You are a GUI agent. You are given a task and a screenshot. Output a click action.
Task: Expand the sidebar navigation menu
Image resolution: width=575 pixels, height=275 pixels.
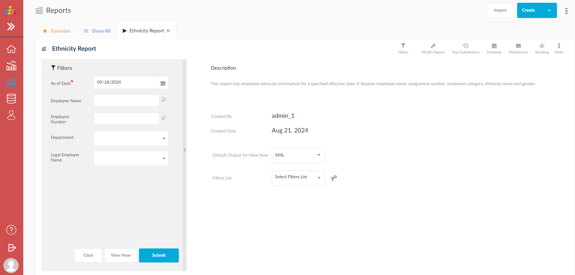pyautogui.click(x=11, y=27)
